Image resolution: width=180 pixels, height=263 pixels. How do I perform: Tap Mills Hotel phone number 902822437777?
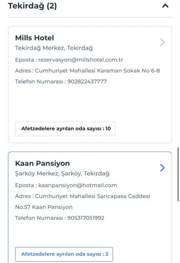(87, 82)
